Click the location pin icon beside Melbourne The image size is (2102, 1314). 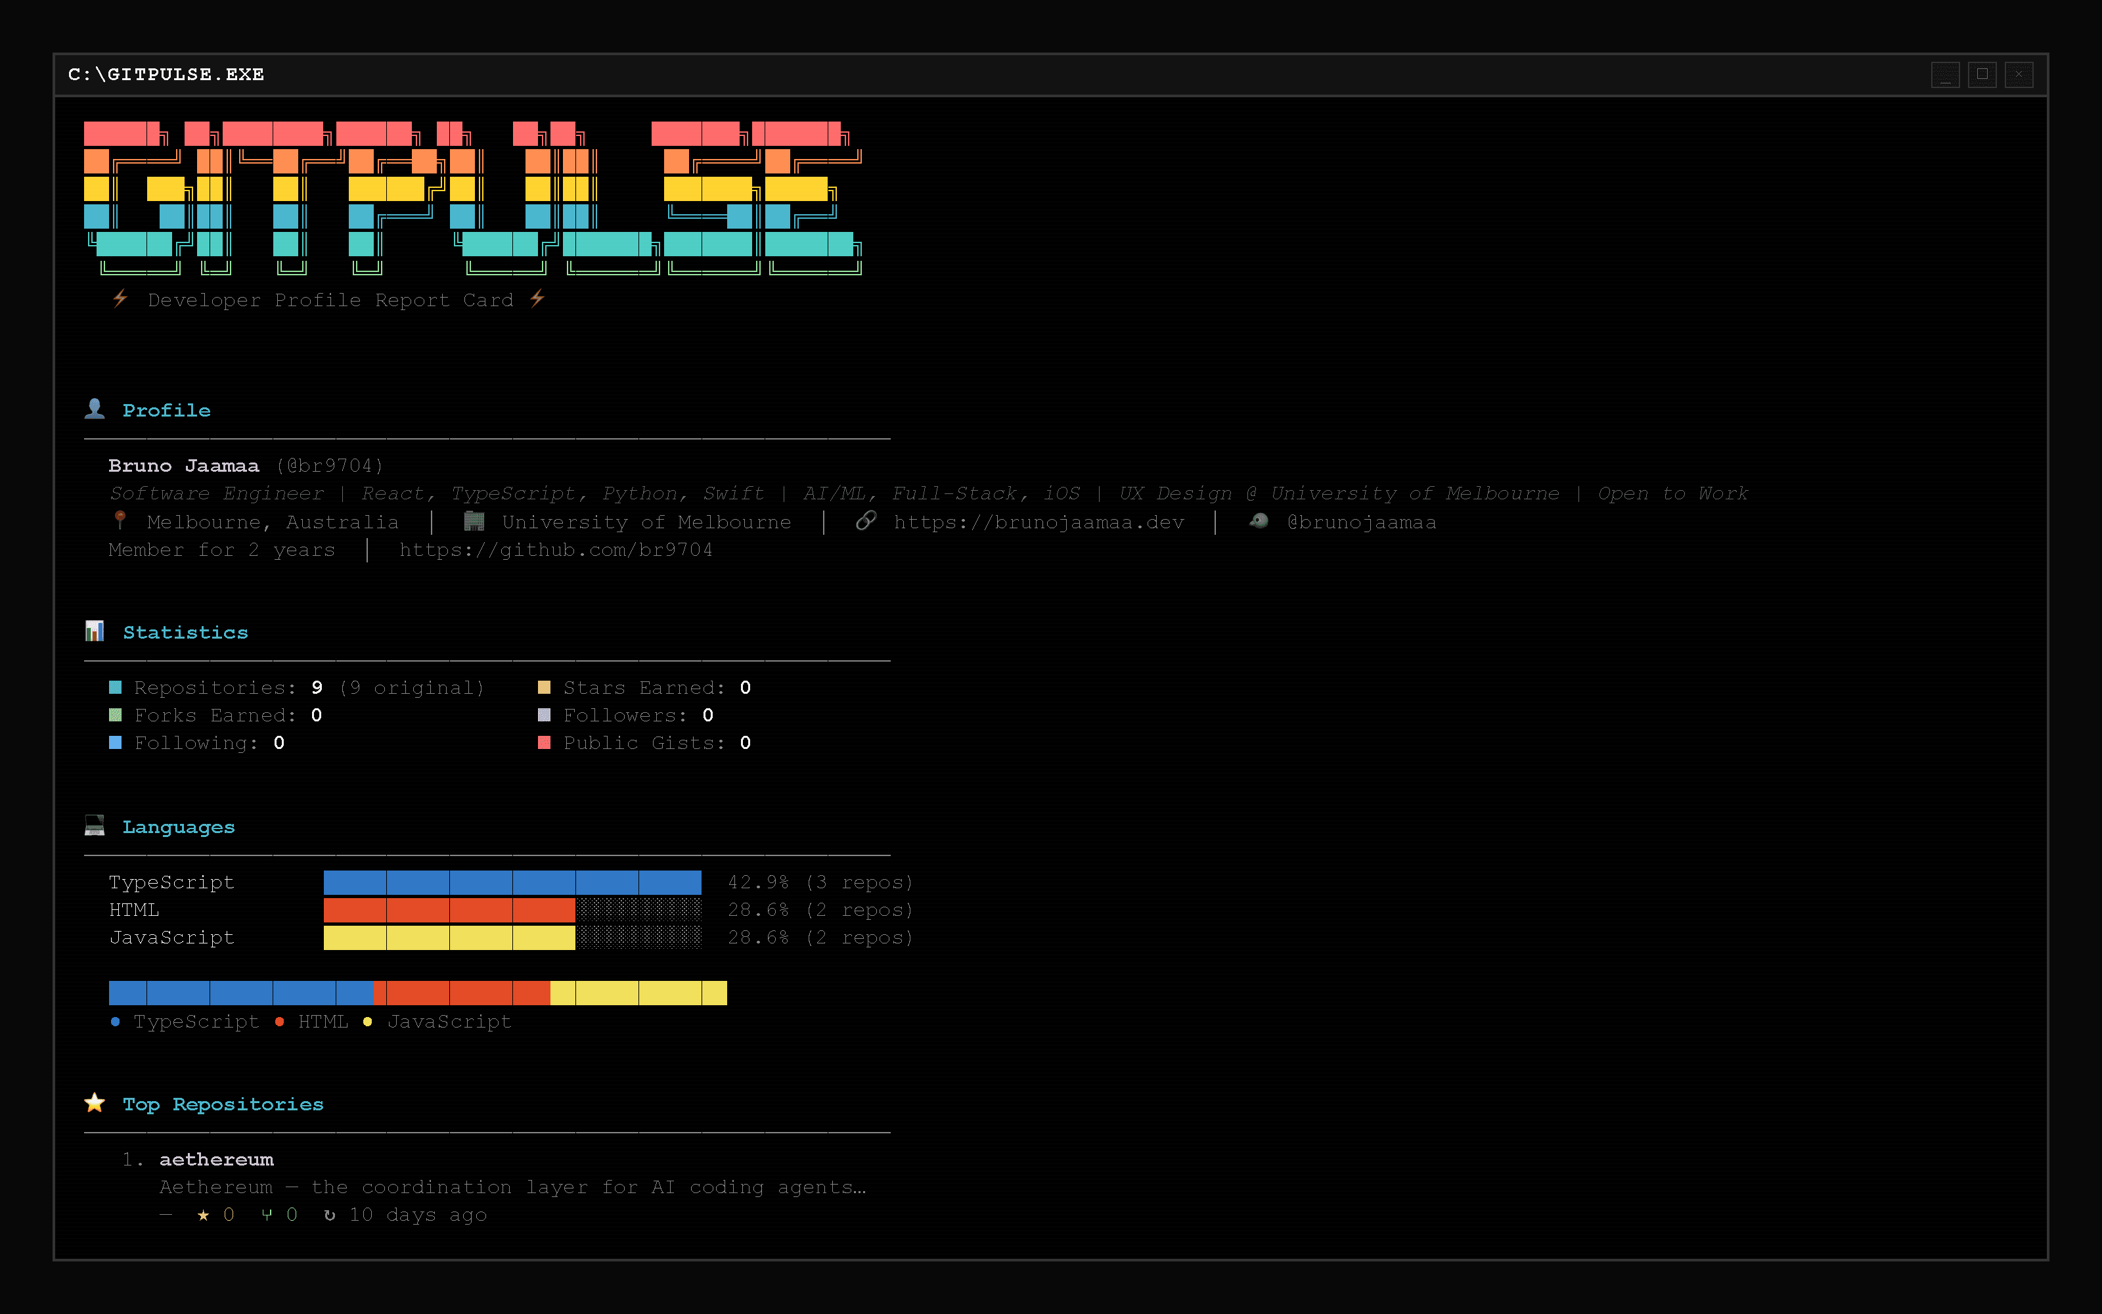[121, 520]
